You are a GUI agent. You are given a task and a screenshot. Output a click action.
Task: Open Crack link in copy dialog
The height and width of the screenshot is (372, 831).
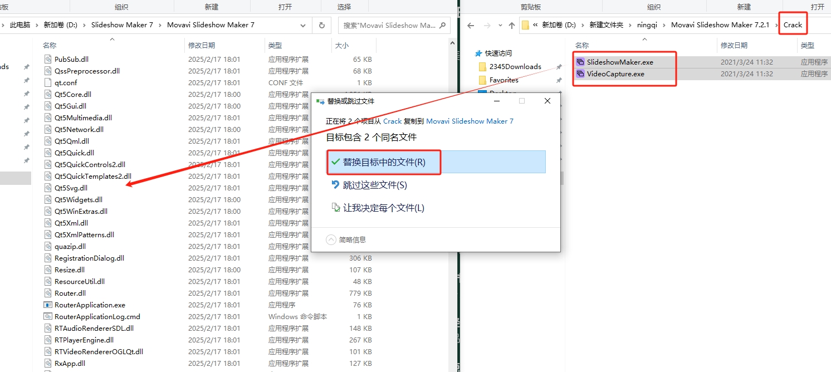392,121
